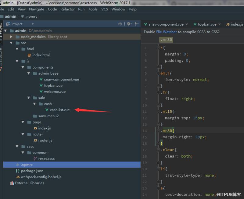Collapse the admin_base folder
Viewport: 244px width, 199px height.
pyautogui.click(x=29, y=73)
